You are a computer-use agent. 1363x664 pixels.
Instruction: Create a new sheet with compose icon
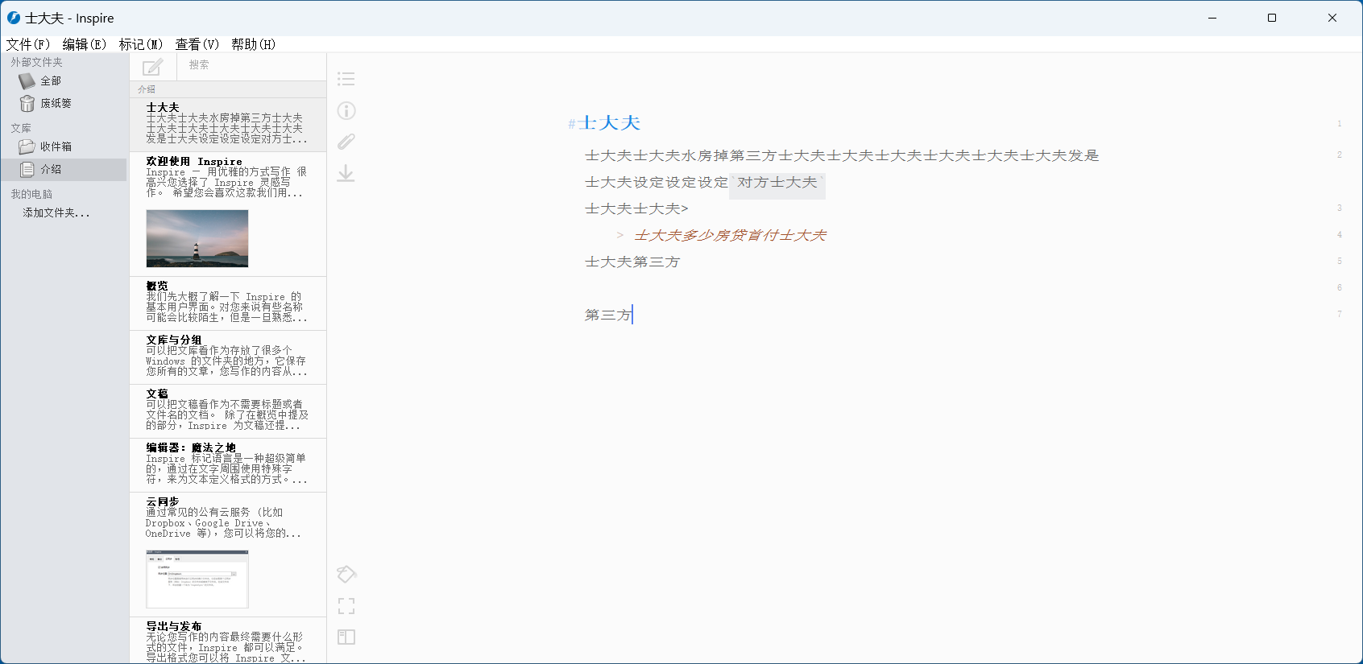[x=152, y=67]
